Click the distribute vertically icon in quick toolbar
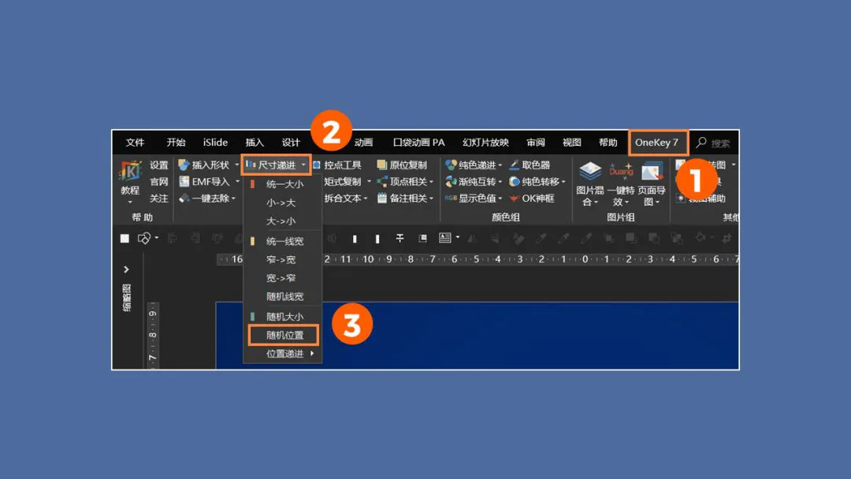The height and width of the screenshot is (479, 851). [400, 238]
